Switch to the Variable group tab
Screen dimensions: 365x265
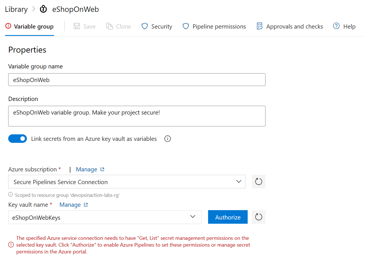tap(29, 26)
